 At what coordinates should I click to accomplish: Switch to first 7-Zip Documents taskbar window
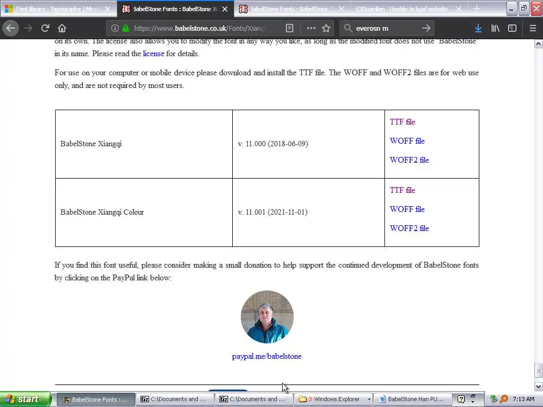[x=174, y=400]
